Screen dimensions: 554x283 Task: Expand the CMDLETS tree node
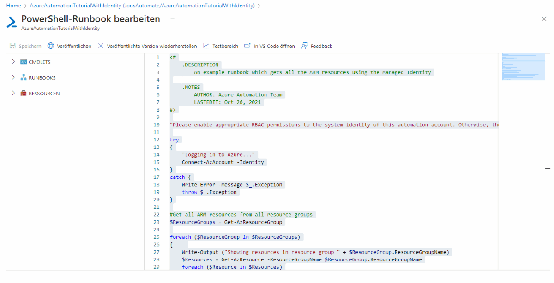pos(13,62)
